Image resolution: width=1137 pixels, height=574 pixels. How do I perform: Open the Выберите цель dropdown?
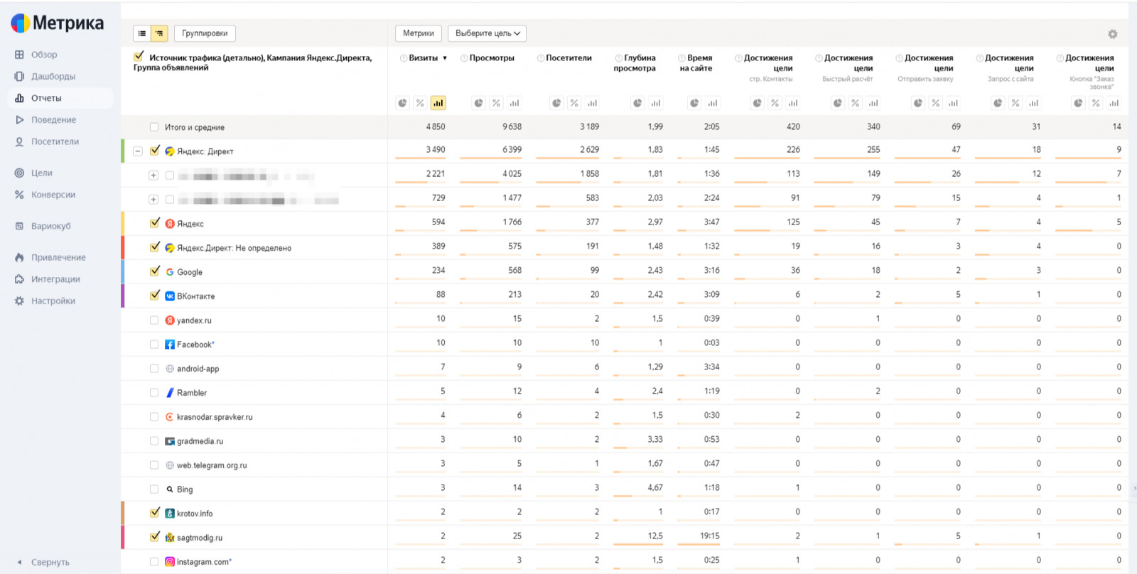[x=487, y=33]
